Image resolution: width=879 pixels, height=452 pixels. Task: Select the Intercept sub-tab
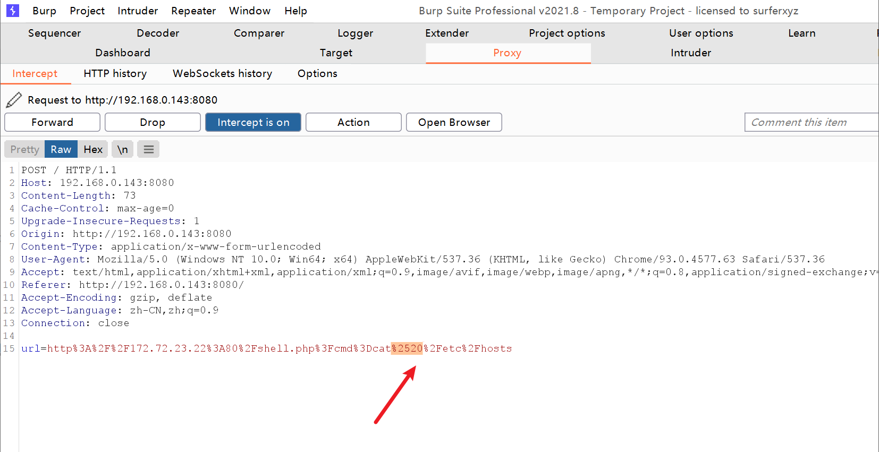point(35,73)
